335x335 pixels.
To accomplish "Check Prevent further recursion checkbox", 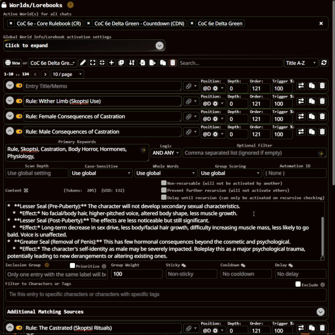I will (164, 190).
